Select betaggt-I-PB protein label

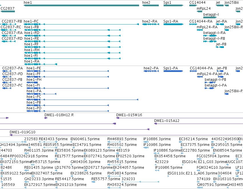click(215, 80)
